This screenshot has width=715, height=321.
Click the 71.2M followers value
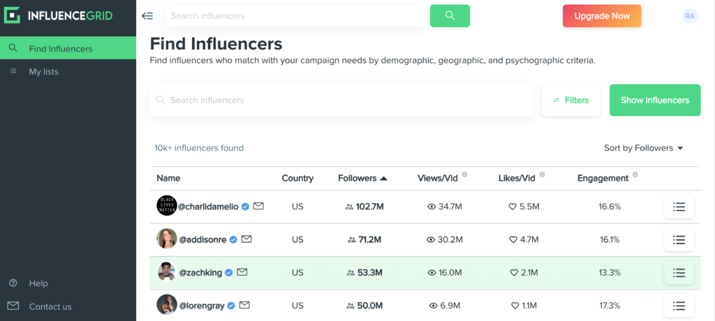pyautogui.click(x=370, y=239)
